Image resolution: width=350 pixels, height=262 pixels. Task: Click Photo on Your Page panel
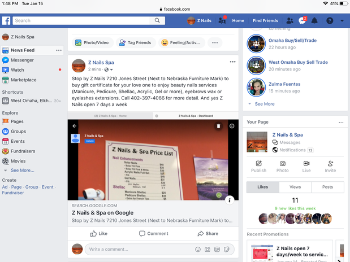coord(282,167)
